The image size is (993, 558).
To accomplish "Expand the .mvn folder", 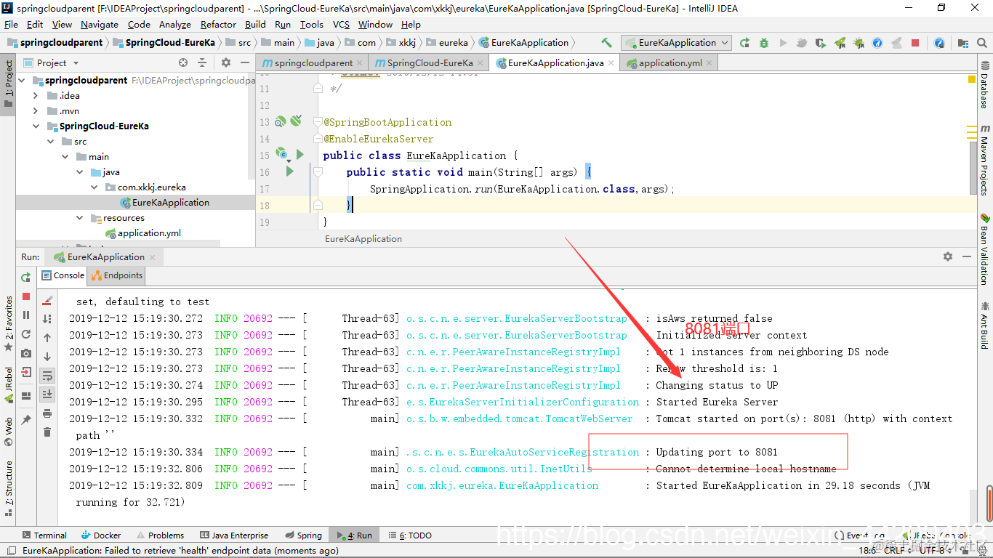I will tap(36, 110).
